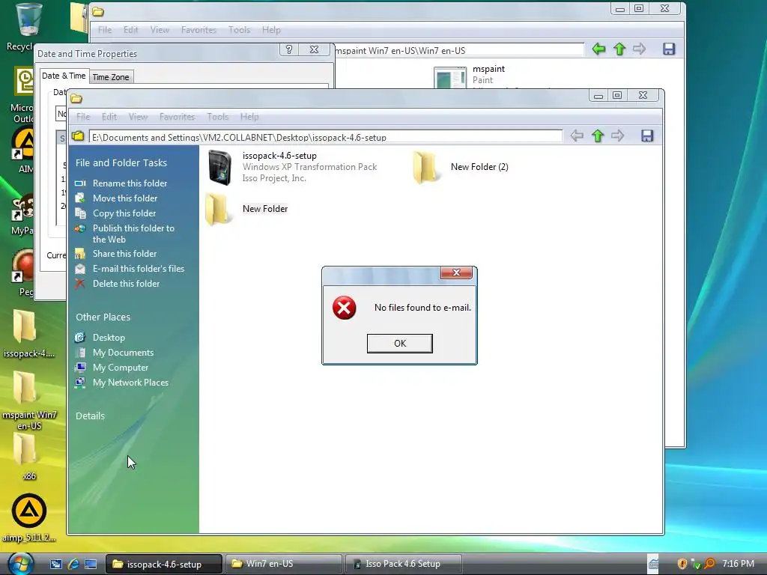Open Tools menu in Win7 en-US window
Screen dimensions: 767x575
click(239, 30)
